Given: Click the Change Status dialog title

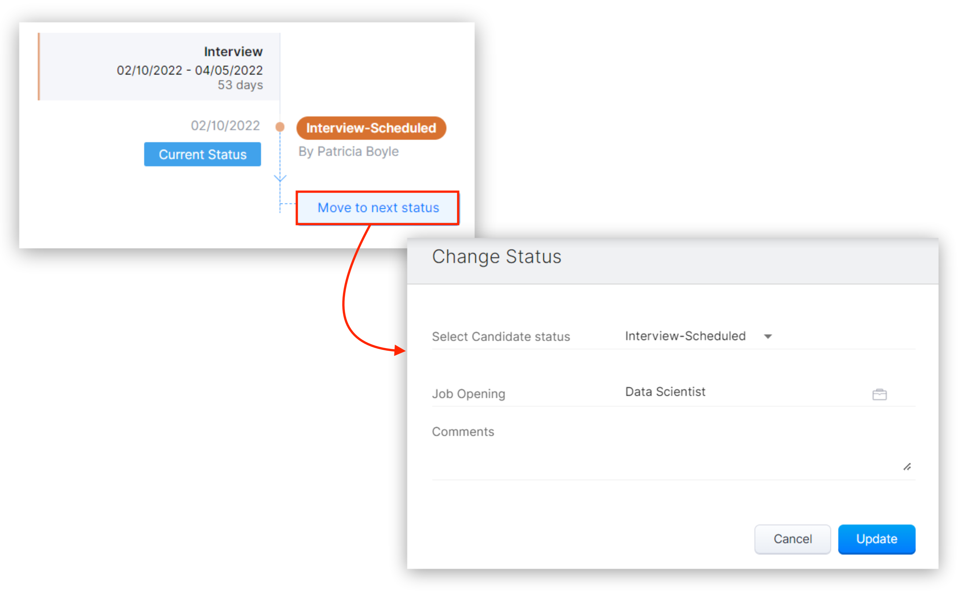Looking at the screenshot, I should tap(497, 257).
